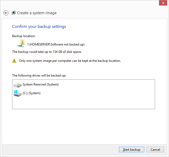This screenshot has height=157, width=169.
Task: Select the System Reserved drive icon
Action: (x=18, y=85)
